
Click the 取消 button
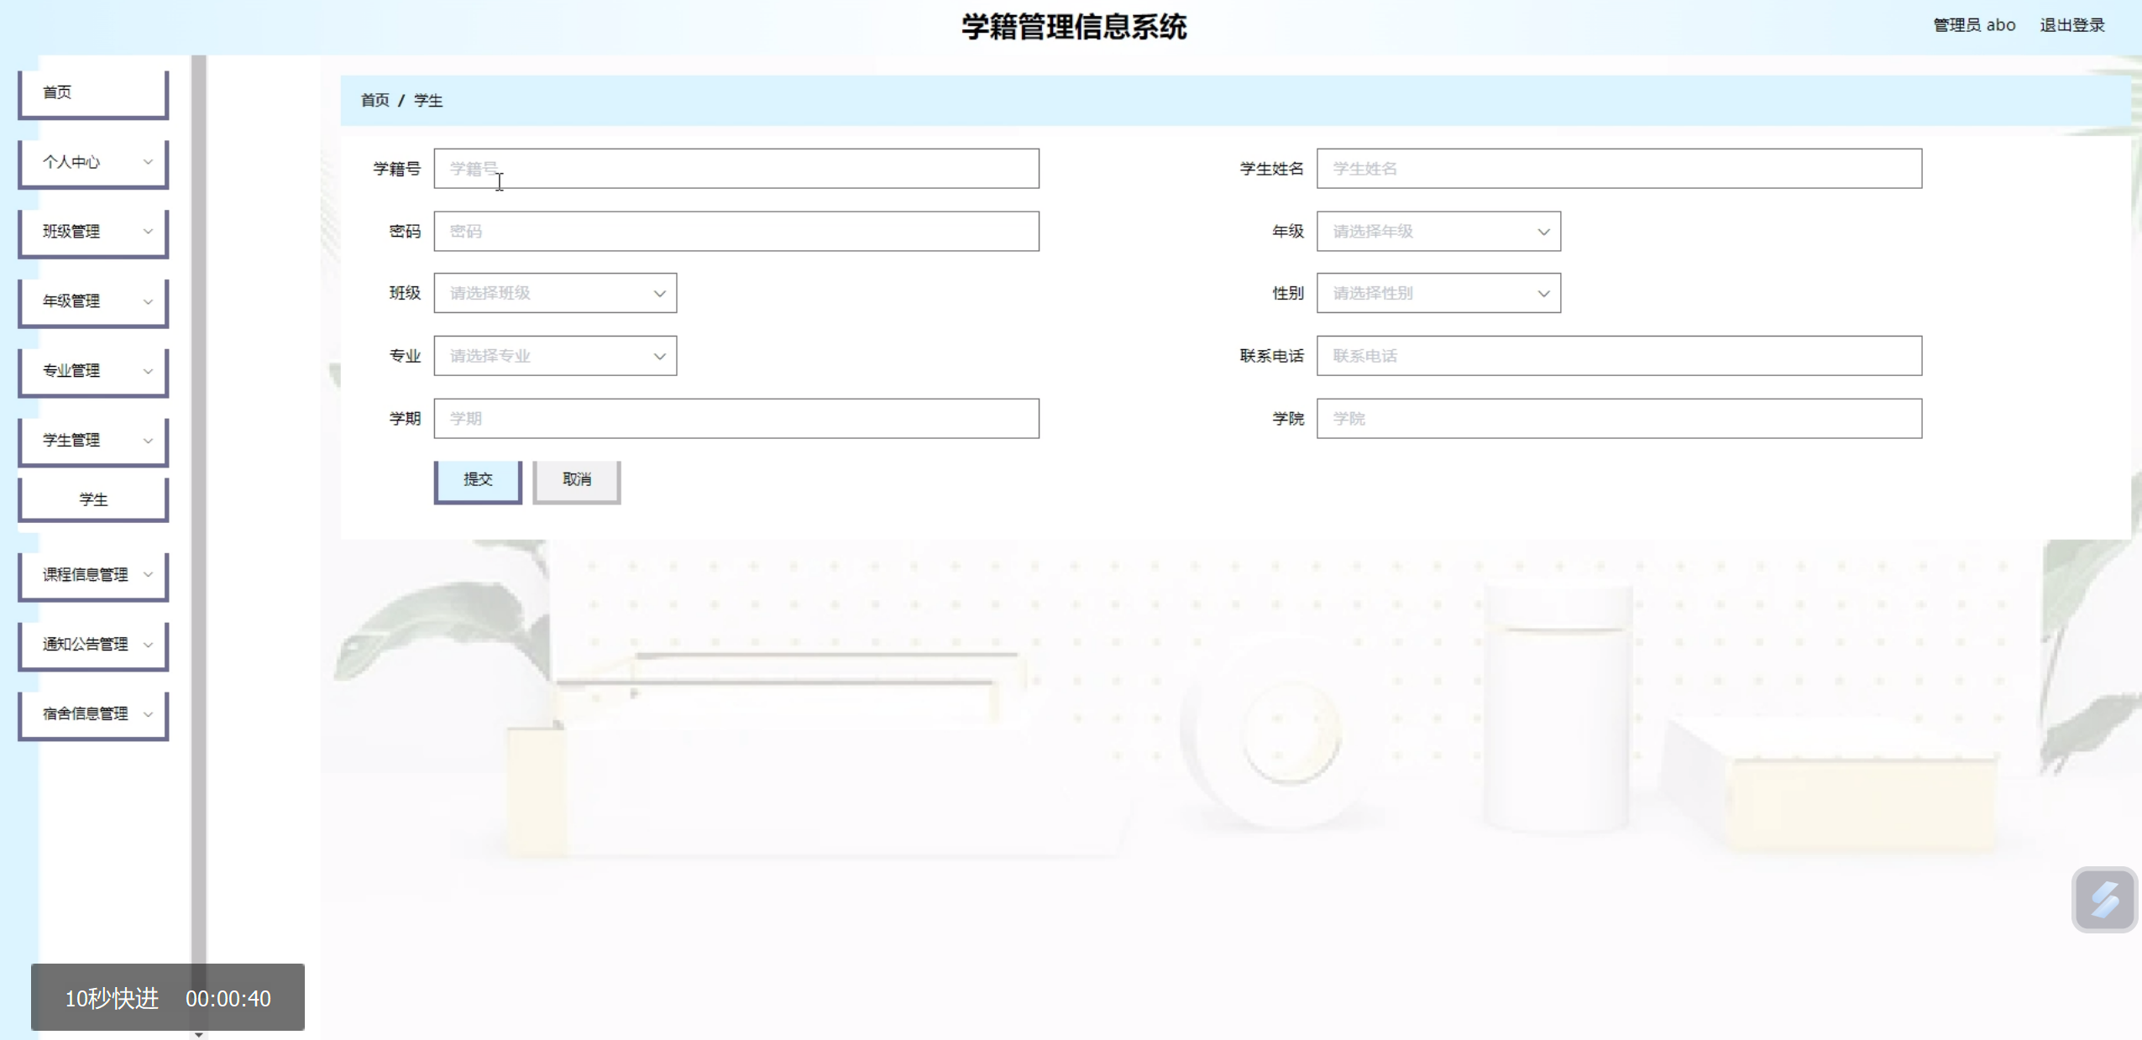(577, 480)
